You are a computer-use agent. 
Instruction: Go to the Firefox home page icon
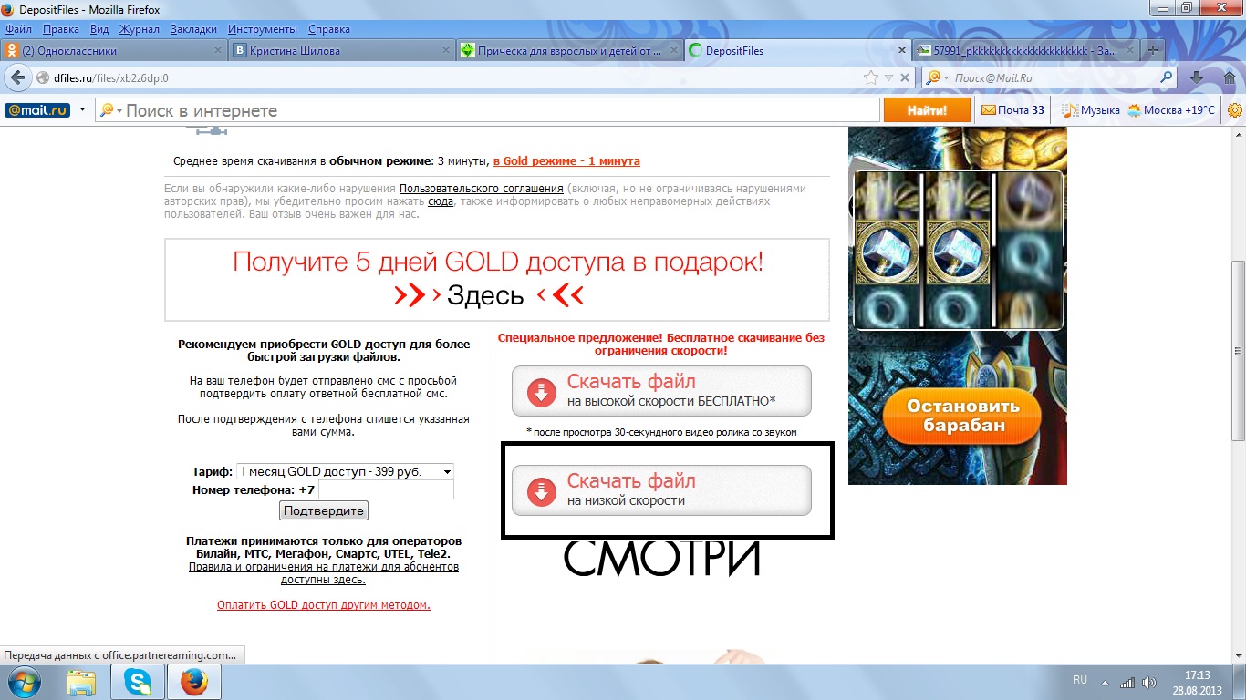[x=1228, y=78]
